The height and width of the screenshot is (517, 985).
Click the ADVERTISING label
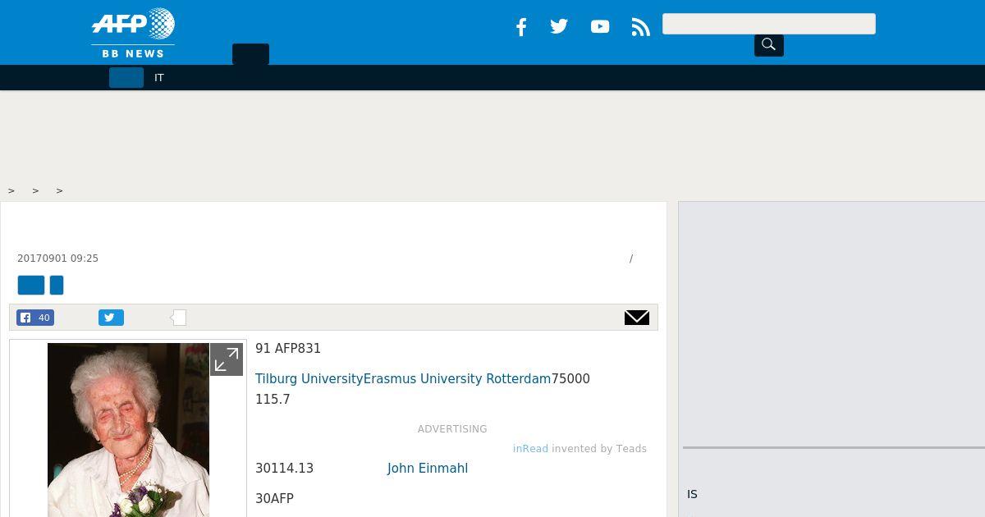click(452, 429)
